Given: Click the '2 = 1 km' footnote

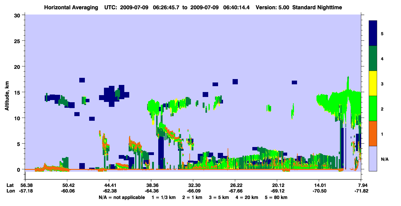Looking at the screenshot, I should point(192,197).
